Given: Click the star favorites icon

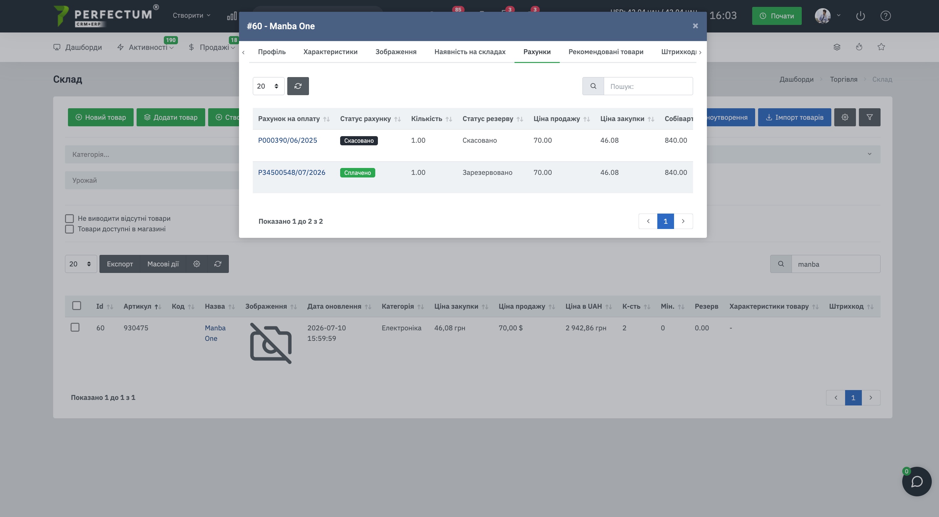Looking at the screenshot, I should pyautogui.click(x=881, y=47).
